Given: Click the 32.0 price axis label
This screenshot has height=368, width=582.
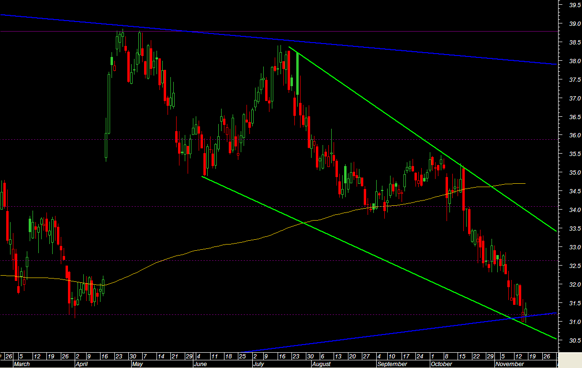Looking at the screenshot, I should 574,285.
